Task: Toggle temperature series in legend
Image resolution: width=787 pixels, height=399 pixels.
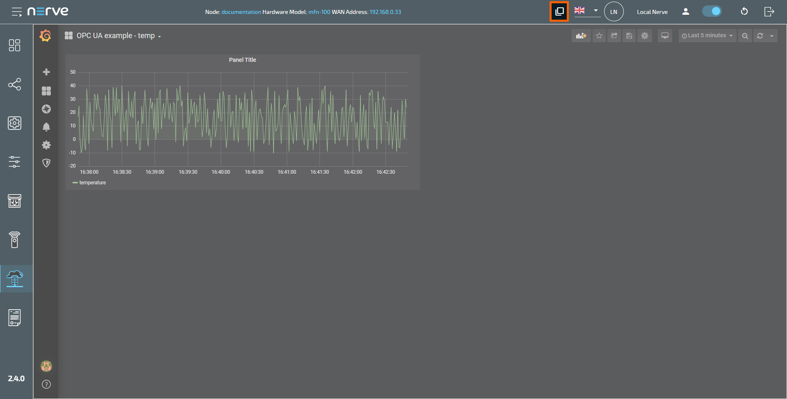Action: coord(92,183)
